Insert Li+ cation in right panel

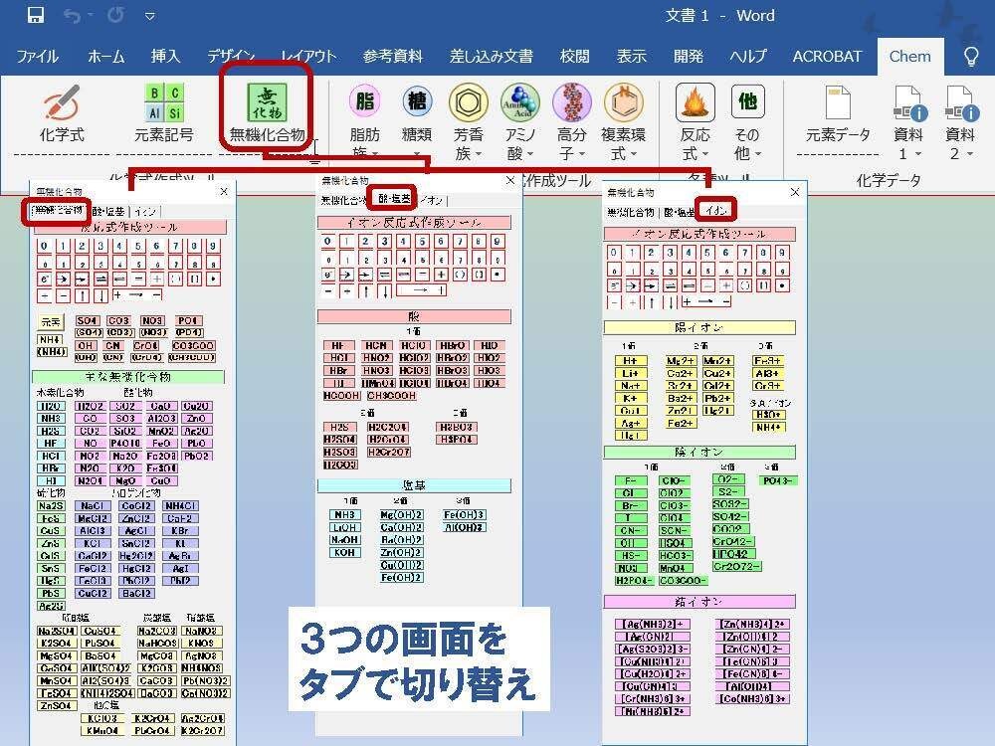click(x=630, y=373)
